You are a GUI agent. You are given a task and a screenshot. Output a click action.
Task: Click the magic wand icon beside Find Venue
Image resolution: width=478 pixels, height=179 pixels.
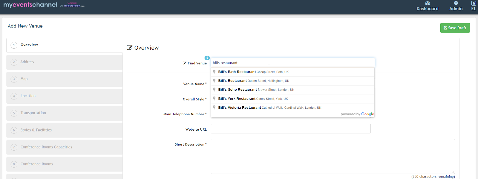[x=185, y=63]
